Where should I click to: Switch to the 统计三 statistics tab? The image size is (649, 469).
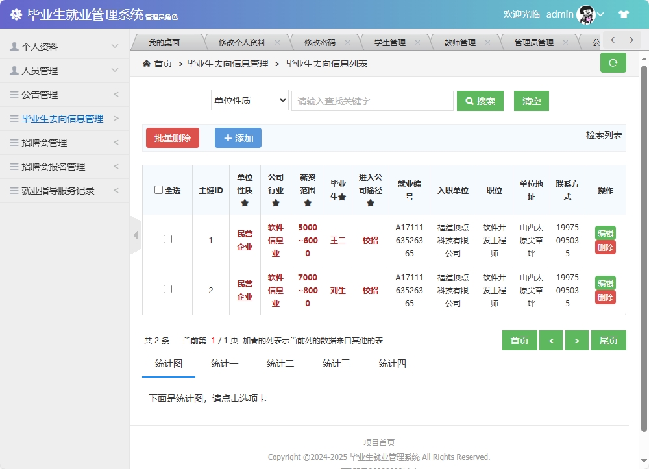click(x=336, y=364)
